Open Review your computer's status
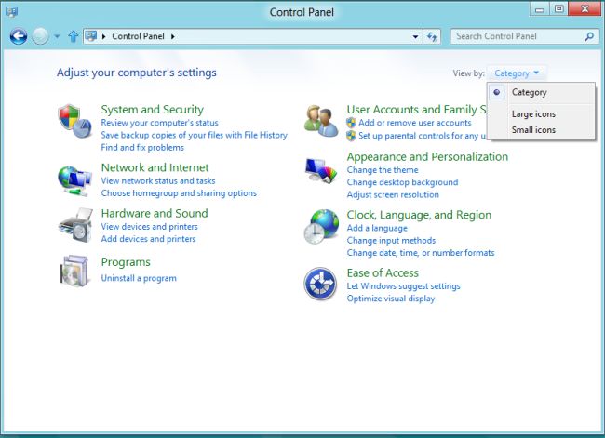 coord(159,123)
